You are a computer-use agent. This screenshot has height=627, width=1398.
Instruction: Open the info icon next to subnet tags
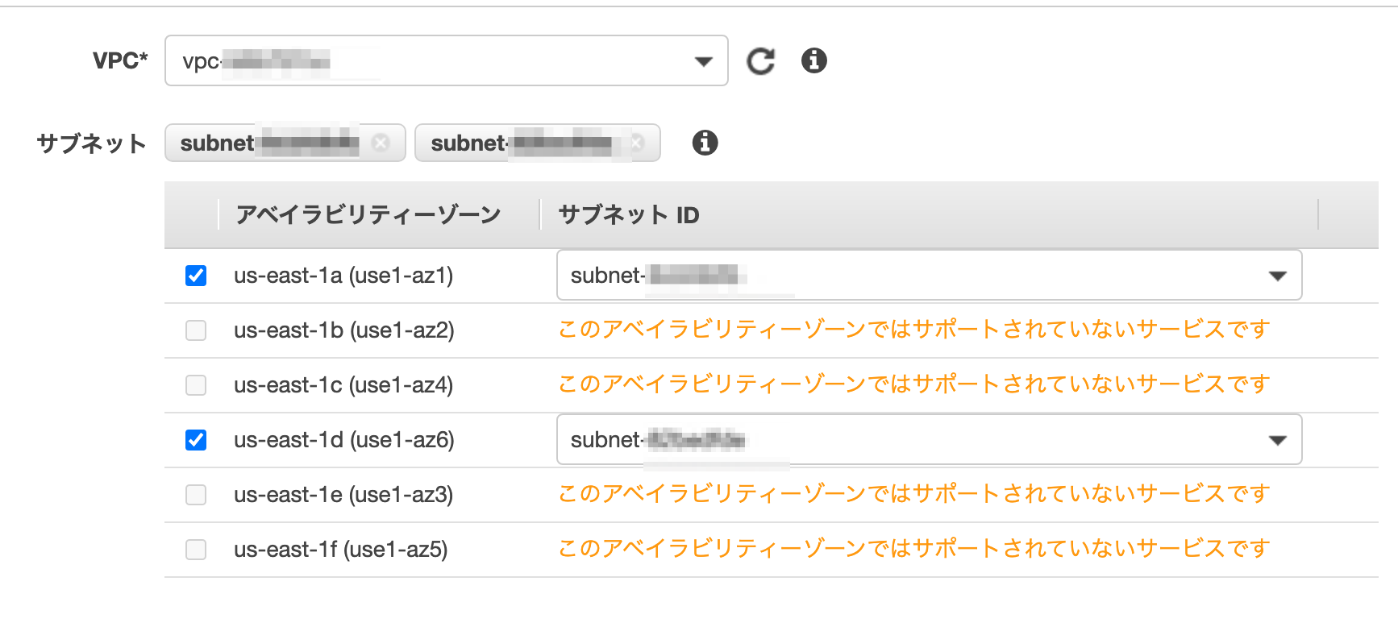pyautogui.click(x=705, y=143)
